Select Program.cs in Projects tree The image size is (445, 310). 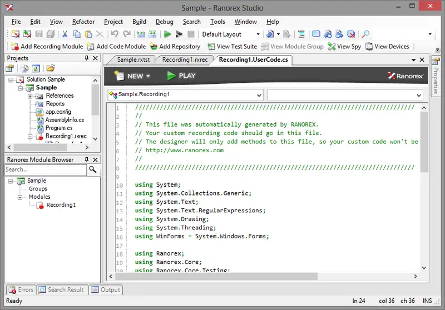click(x=59, y=128)
